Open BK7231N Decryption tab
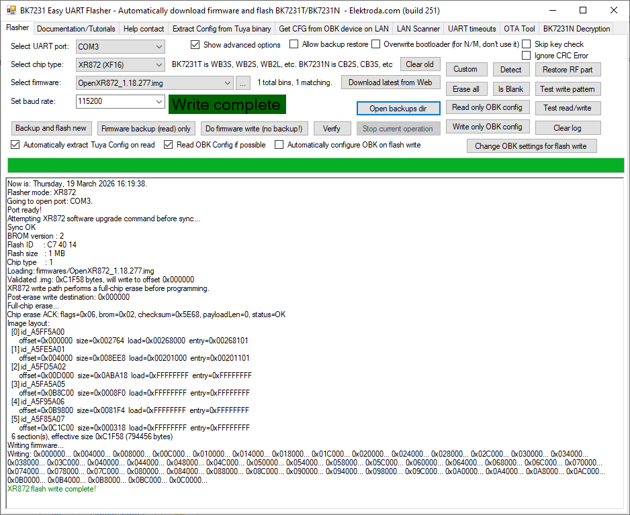The height and width of the screenshot is (515, 630). pos(576,29)
